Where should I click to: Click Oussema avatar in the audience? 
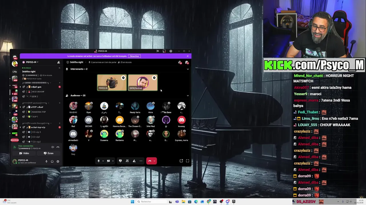[x=104, y=134]
